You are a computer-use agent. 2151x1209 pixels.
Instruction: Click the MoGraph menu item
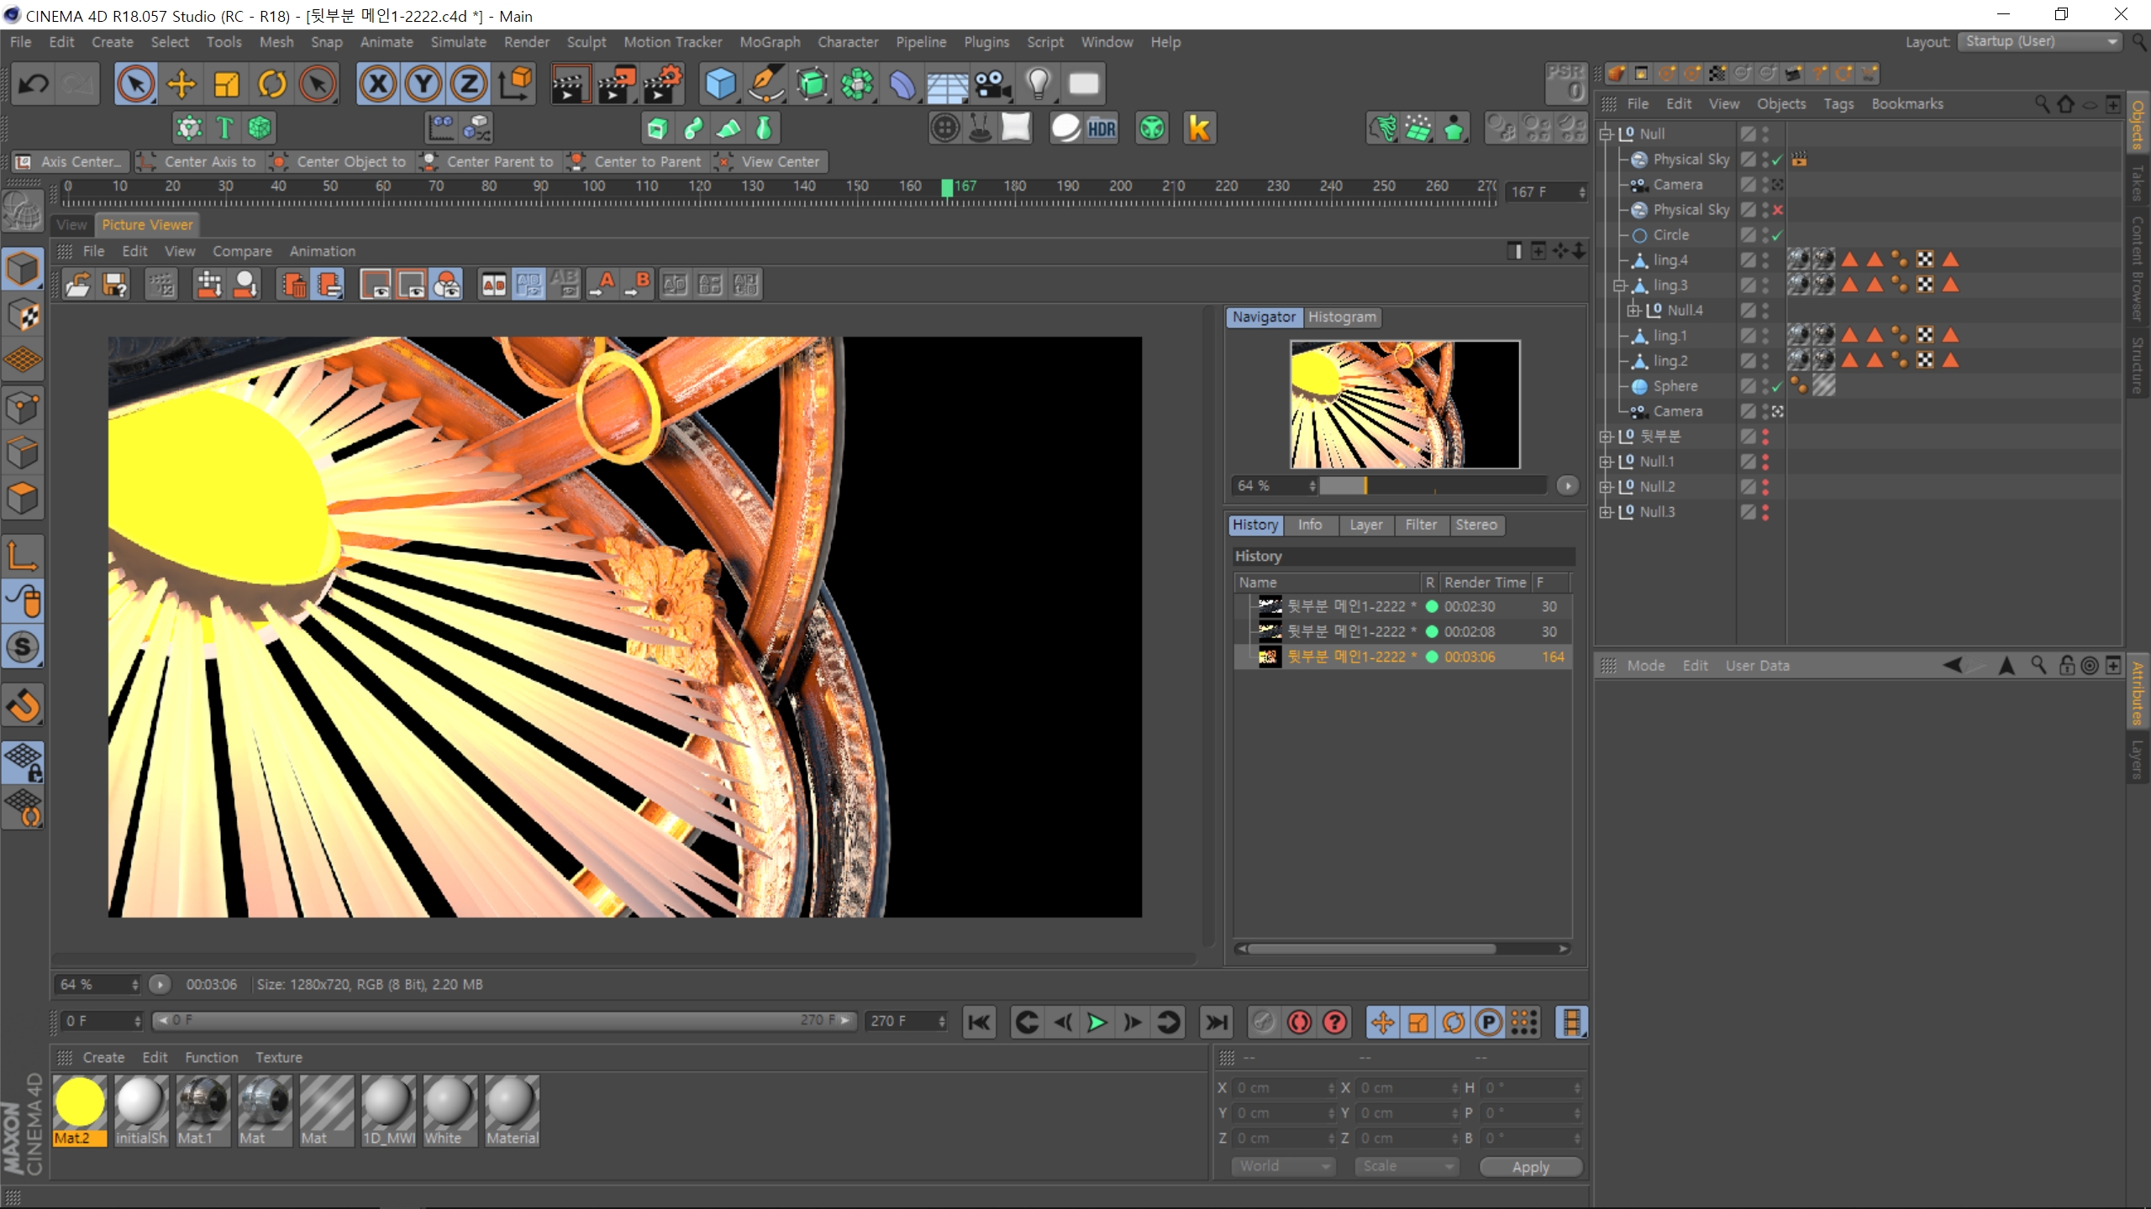768,39
